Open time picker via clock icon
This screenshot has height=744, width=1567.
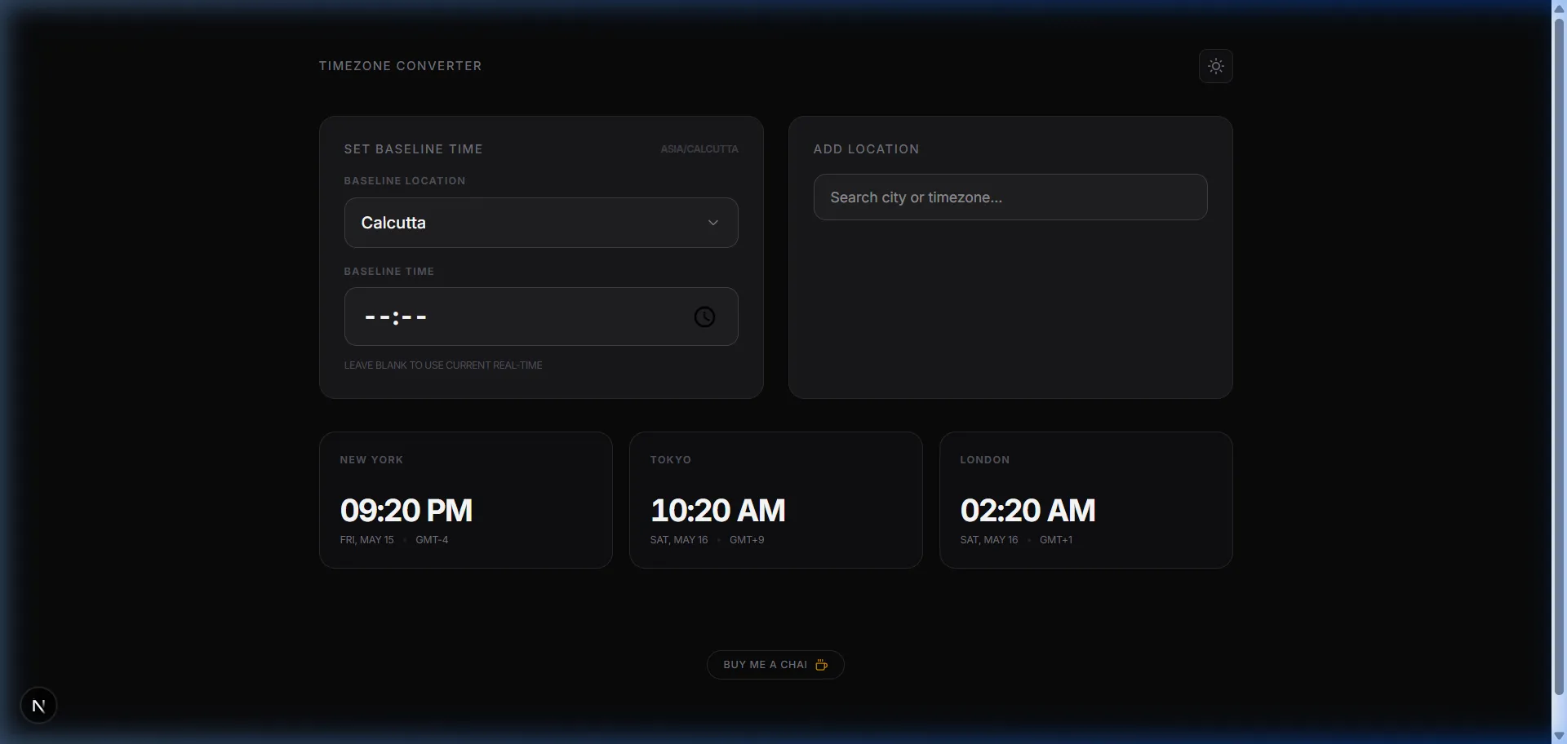coord(704,317)
